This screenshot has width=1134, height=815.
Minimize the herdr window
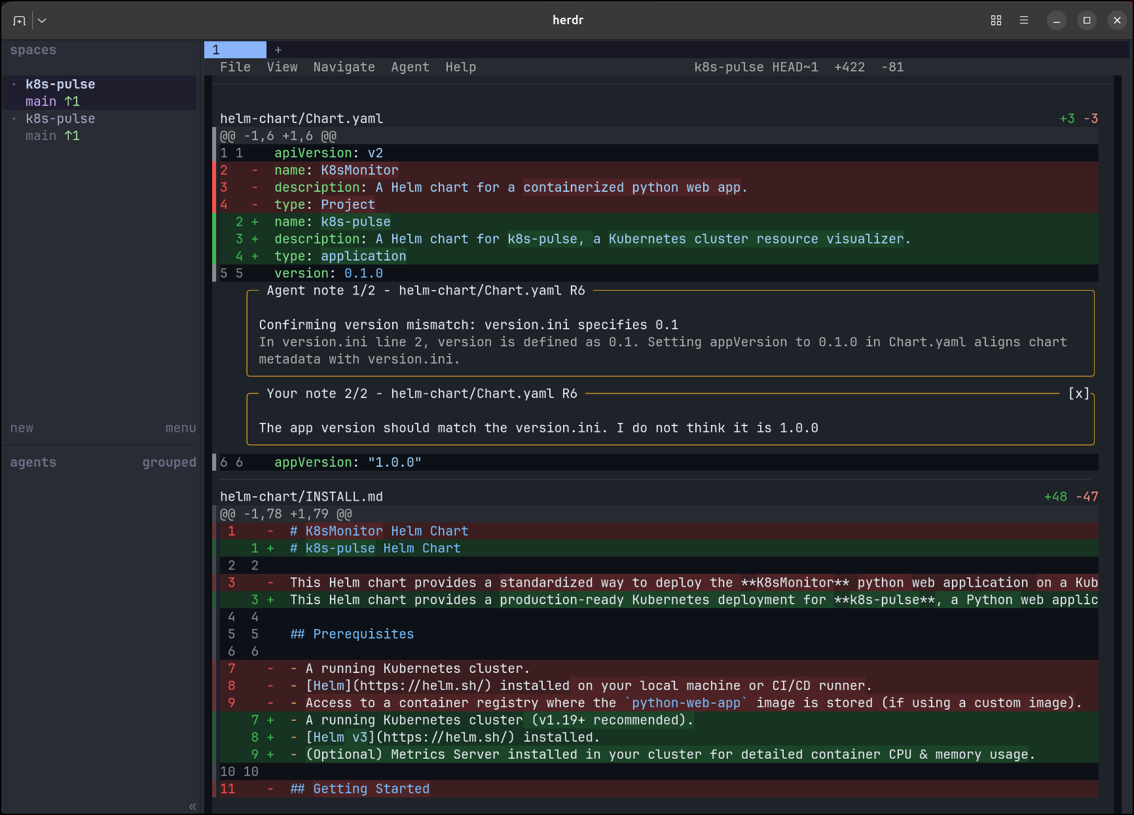pos(1057,20)
